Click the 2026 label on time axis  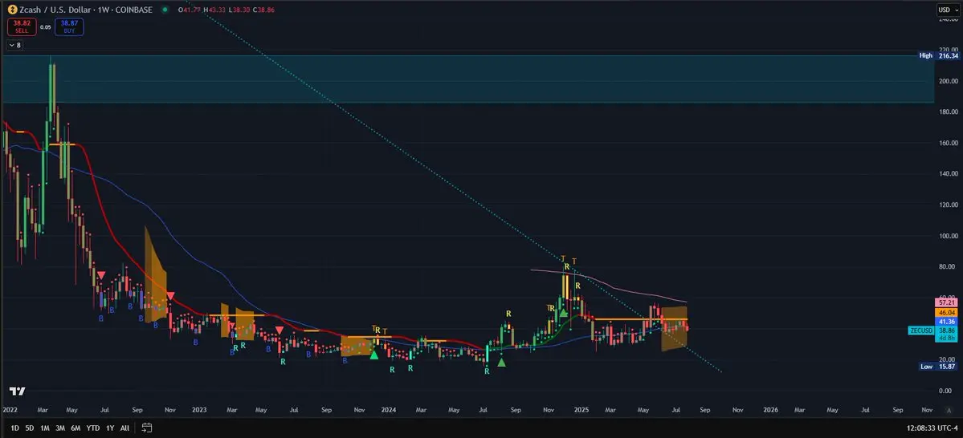pos(770,410)
